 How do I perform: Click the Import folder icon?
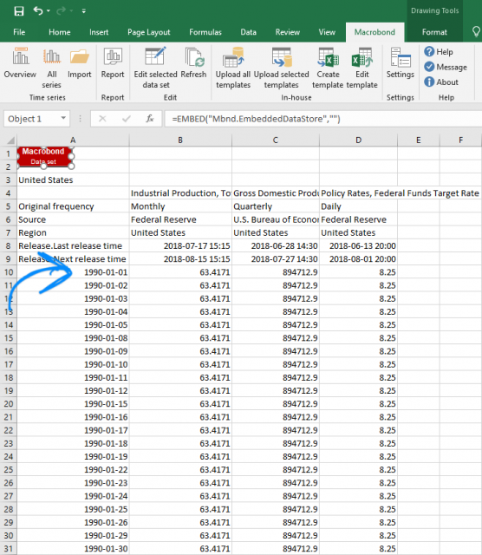click(80, 63)
